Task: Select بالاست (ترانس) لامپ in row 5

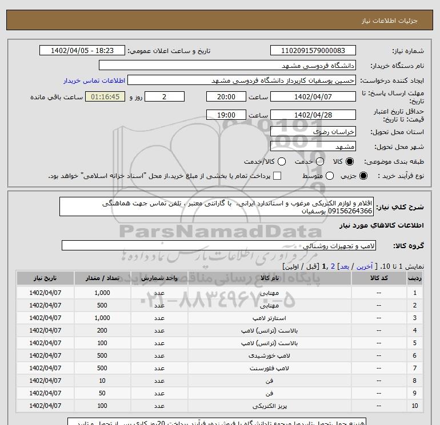Action: (x=269, y=343)
